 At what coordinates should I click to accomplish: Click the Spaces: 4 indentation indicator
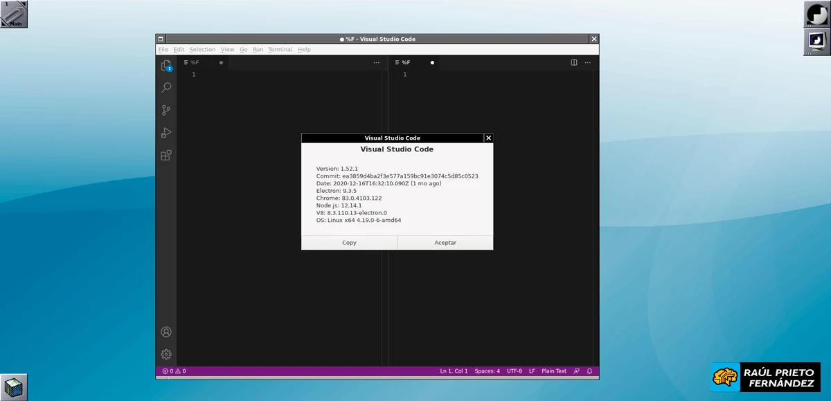pyautogui.click(x=488, y=371)
